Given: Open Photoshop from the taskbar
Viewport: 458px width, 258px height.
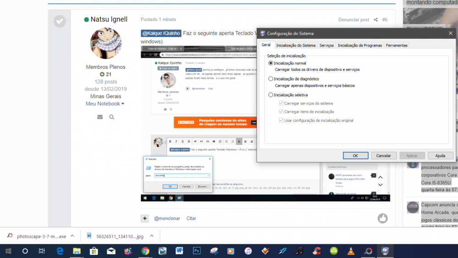Looking at the screenshot, I should [196, 251].
